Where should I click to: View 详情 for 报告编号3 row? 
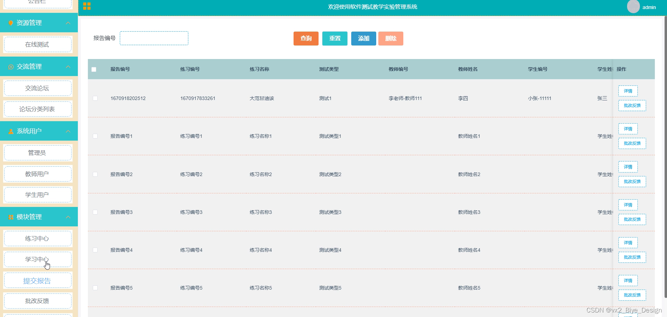tap(628, 205)
